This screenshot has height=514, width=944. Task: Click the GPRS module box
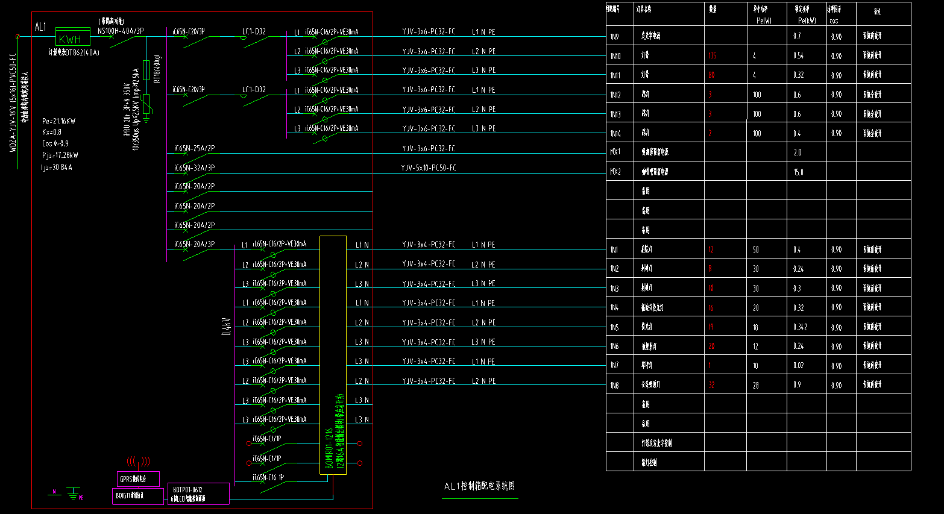[138, 479]
